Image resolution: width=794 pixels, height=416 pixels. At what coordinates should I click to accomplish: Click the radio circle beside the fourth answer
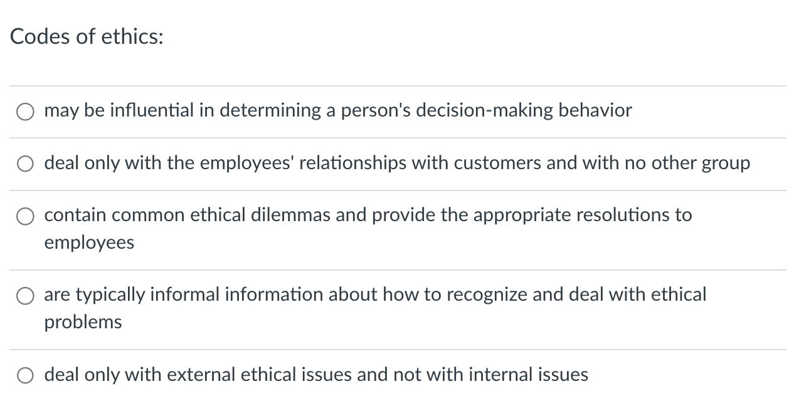25,295
